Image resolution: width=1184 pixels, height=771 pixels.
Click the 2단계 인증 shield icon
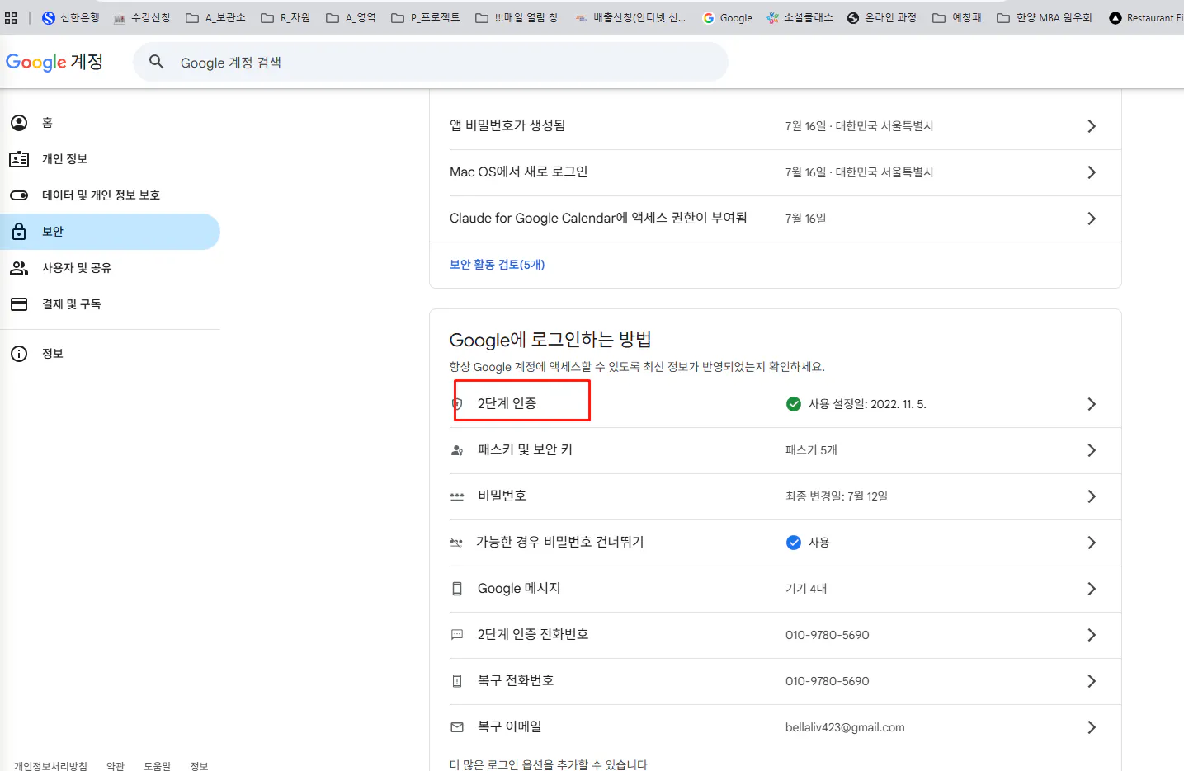click(457, 404)
